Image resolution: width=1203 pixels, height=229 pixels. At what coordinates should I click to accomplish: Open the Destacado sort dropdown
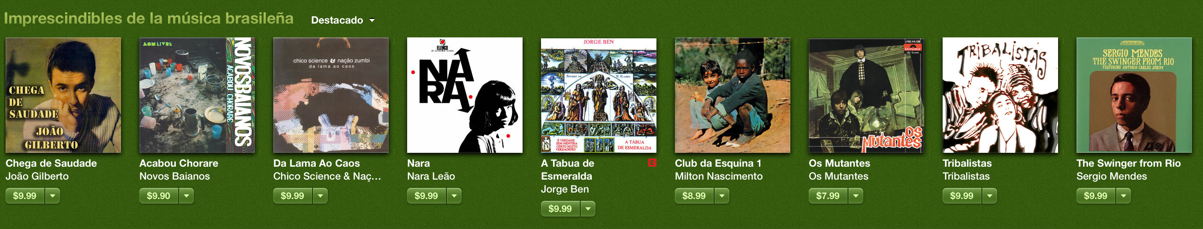pos(343,20)
